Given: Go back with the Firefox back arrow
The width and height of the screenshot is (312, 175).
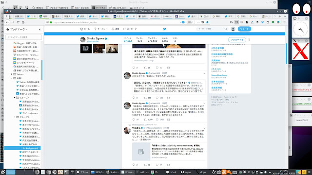Looking at the screenshot, I should (7, 22).
